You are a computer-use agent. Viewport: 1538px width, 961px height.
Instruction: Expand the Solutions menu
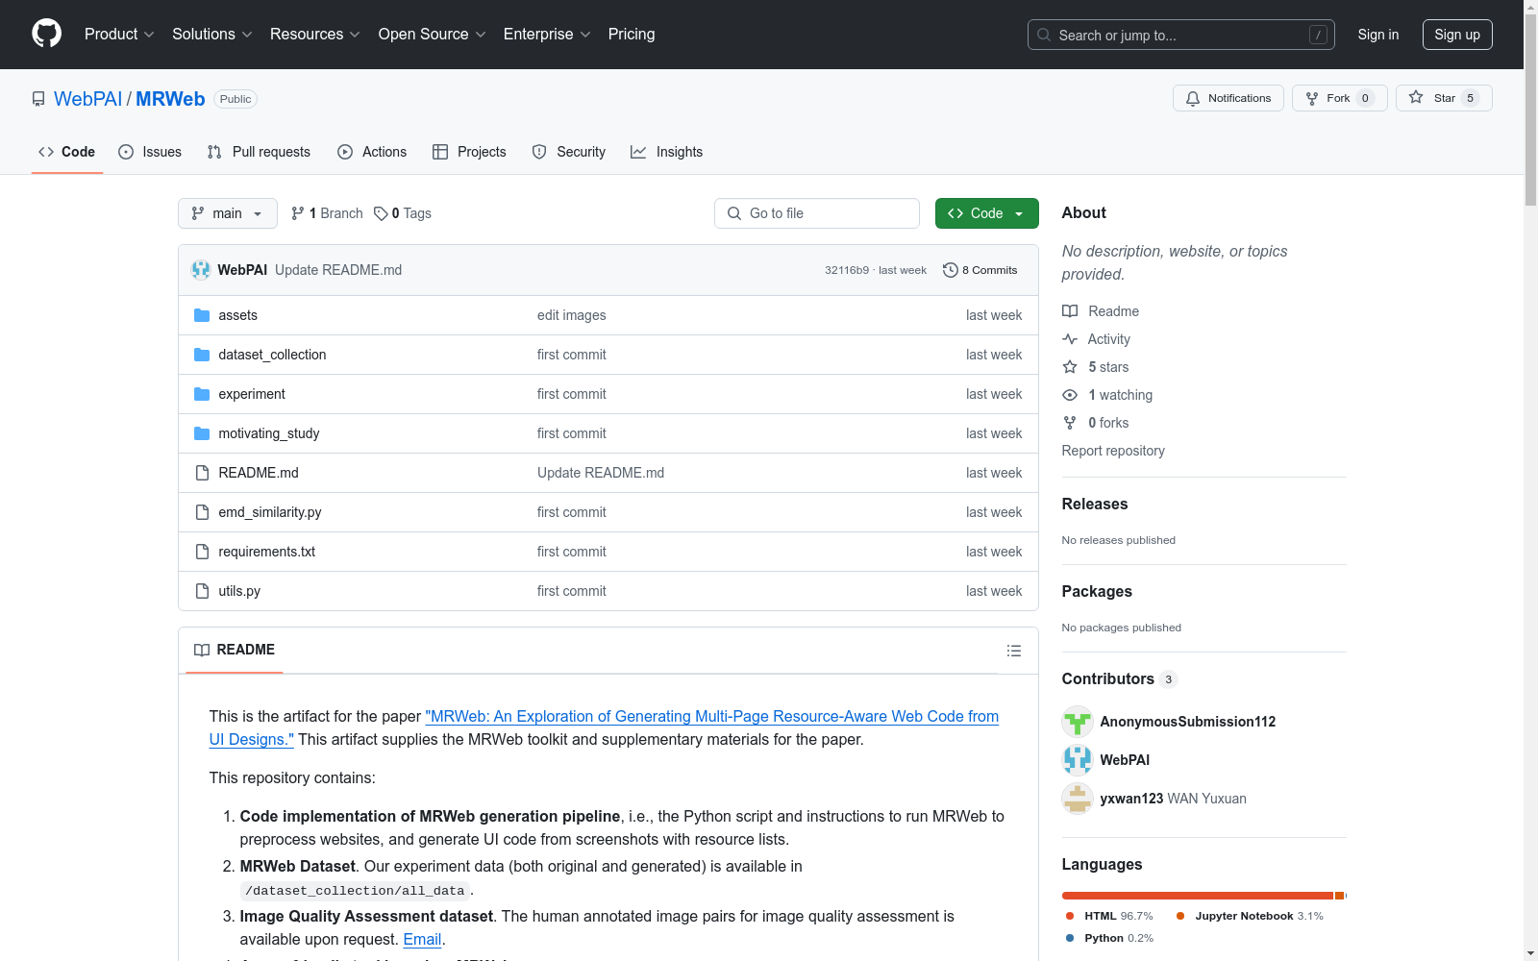[x=212, y=34]
